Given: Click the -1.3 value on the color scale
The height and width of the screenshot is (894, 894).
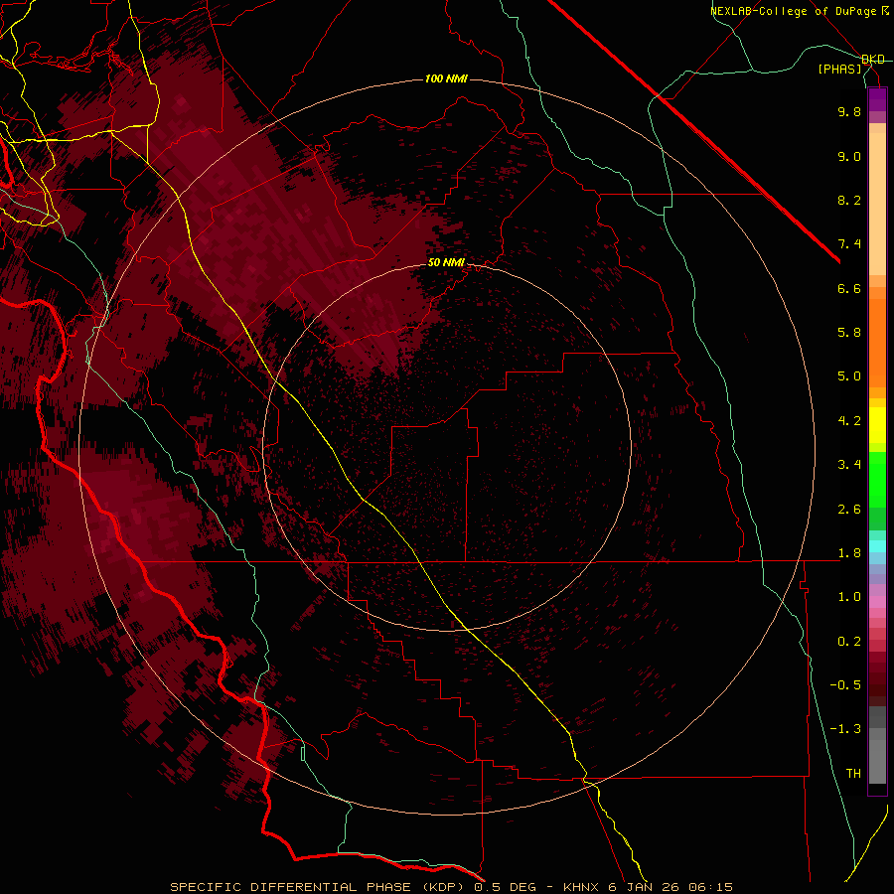Looking at the screenshot, I should pos(845,729).
